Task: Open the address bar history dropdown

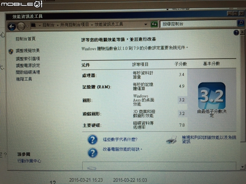Action: click(x=146, y=25)
